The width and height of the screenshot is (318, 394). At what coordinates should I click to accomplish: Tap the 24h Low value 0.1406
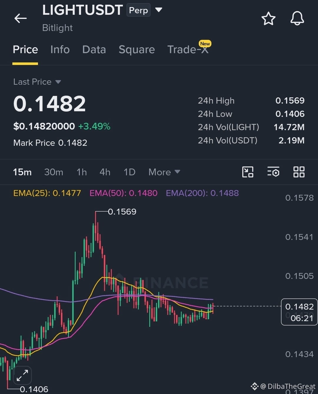coord(290,114)
